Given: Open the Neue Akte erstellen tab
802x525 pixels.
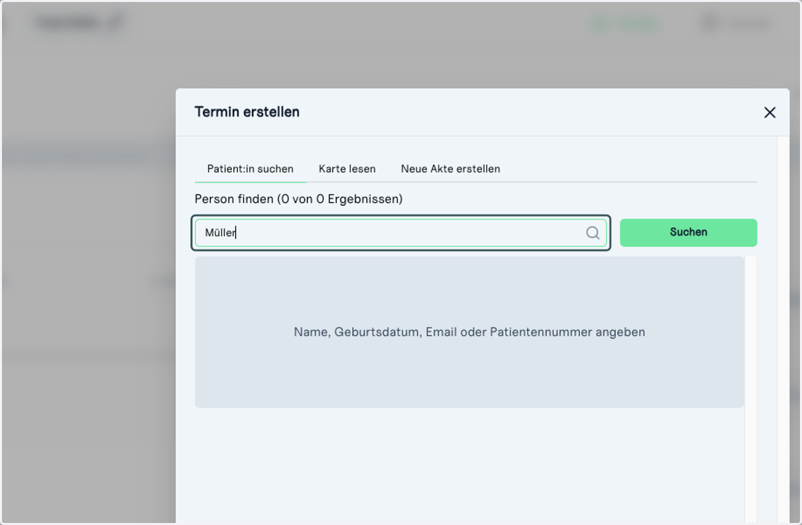Looking at the screenshot, I should [x=450, y=169].
